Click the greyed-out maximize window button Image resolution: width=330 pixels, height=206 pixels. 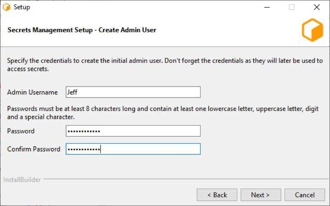pyautogui.click(x=291, y=7)
